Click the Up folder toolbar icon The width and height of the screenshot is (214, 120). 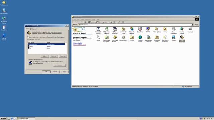tap(86, 22)
